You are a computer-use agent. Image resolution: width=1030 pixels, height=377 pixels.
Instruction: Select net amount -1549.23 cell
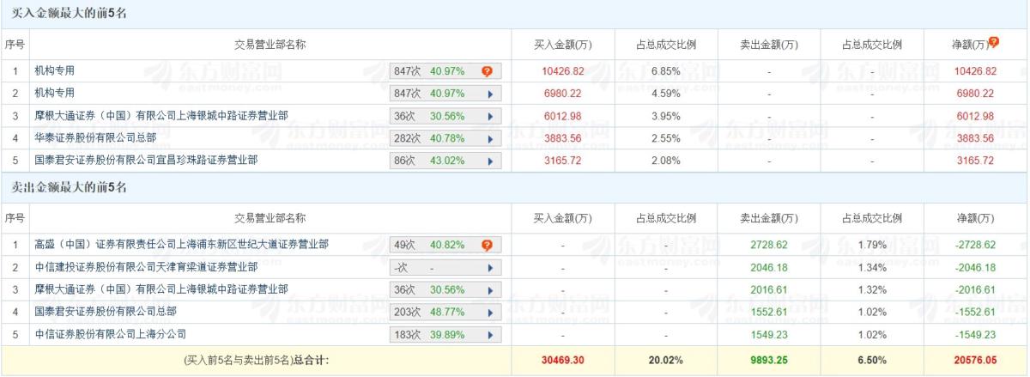977,335
